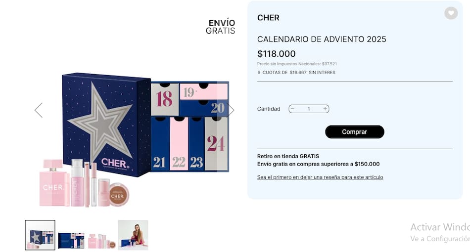Screen dimensions: 470x252
Task: Add product to wishlist with heart icon
Action: click(451, 13)
